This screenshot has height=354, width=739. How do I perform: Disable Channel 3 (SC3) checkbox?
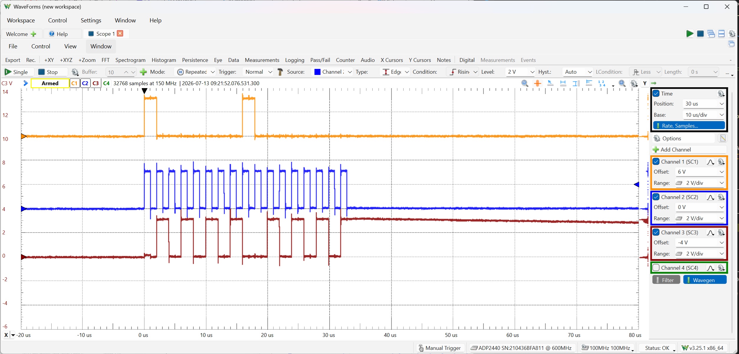coord(656,233)
